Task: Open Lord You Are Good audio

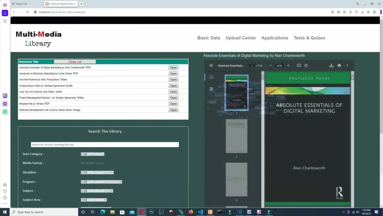Action: point(173,92)
